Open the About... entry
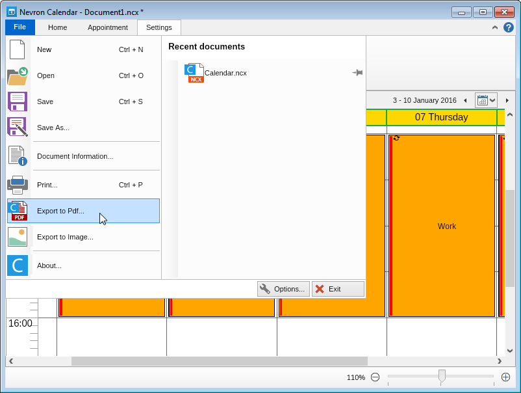The image size is (521, 393). [x=83, y=265]
